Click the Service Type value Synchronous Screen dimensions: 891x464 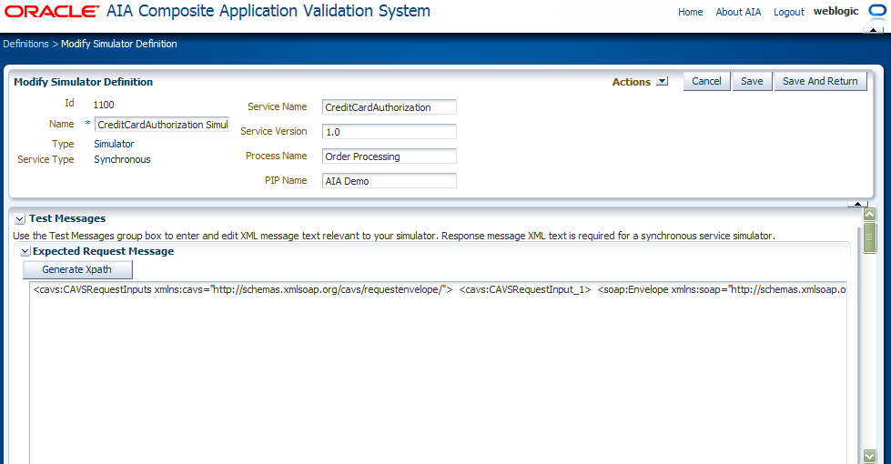pos(122,159)
